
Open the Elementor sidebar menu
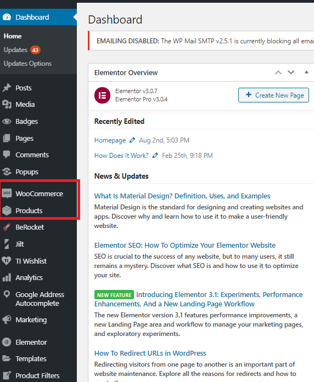click(x=38, y=342)
